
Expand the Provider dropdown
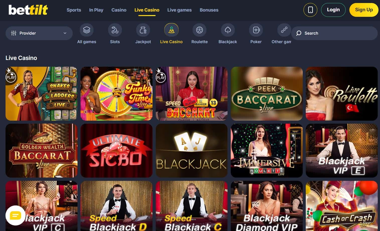point(39,33)
